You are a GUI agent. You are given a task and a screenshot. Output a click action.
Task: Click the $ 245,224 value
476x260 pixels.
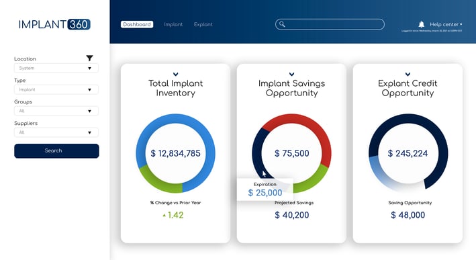tap(408, 153)
